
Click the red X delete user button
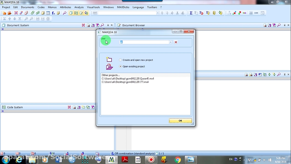[176, 42]
